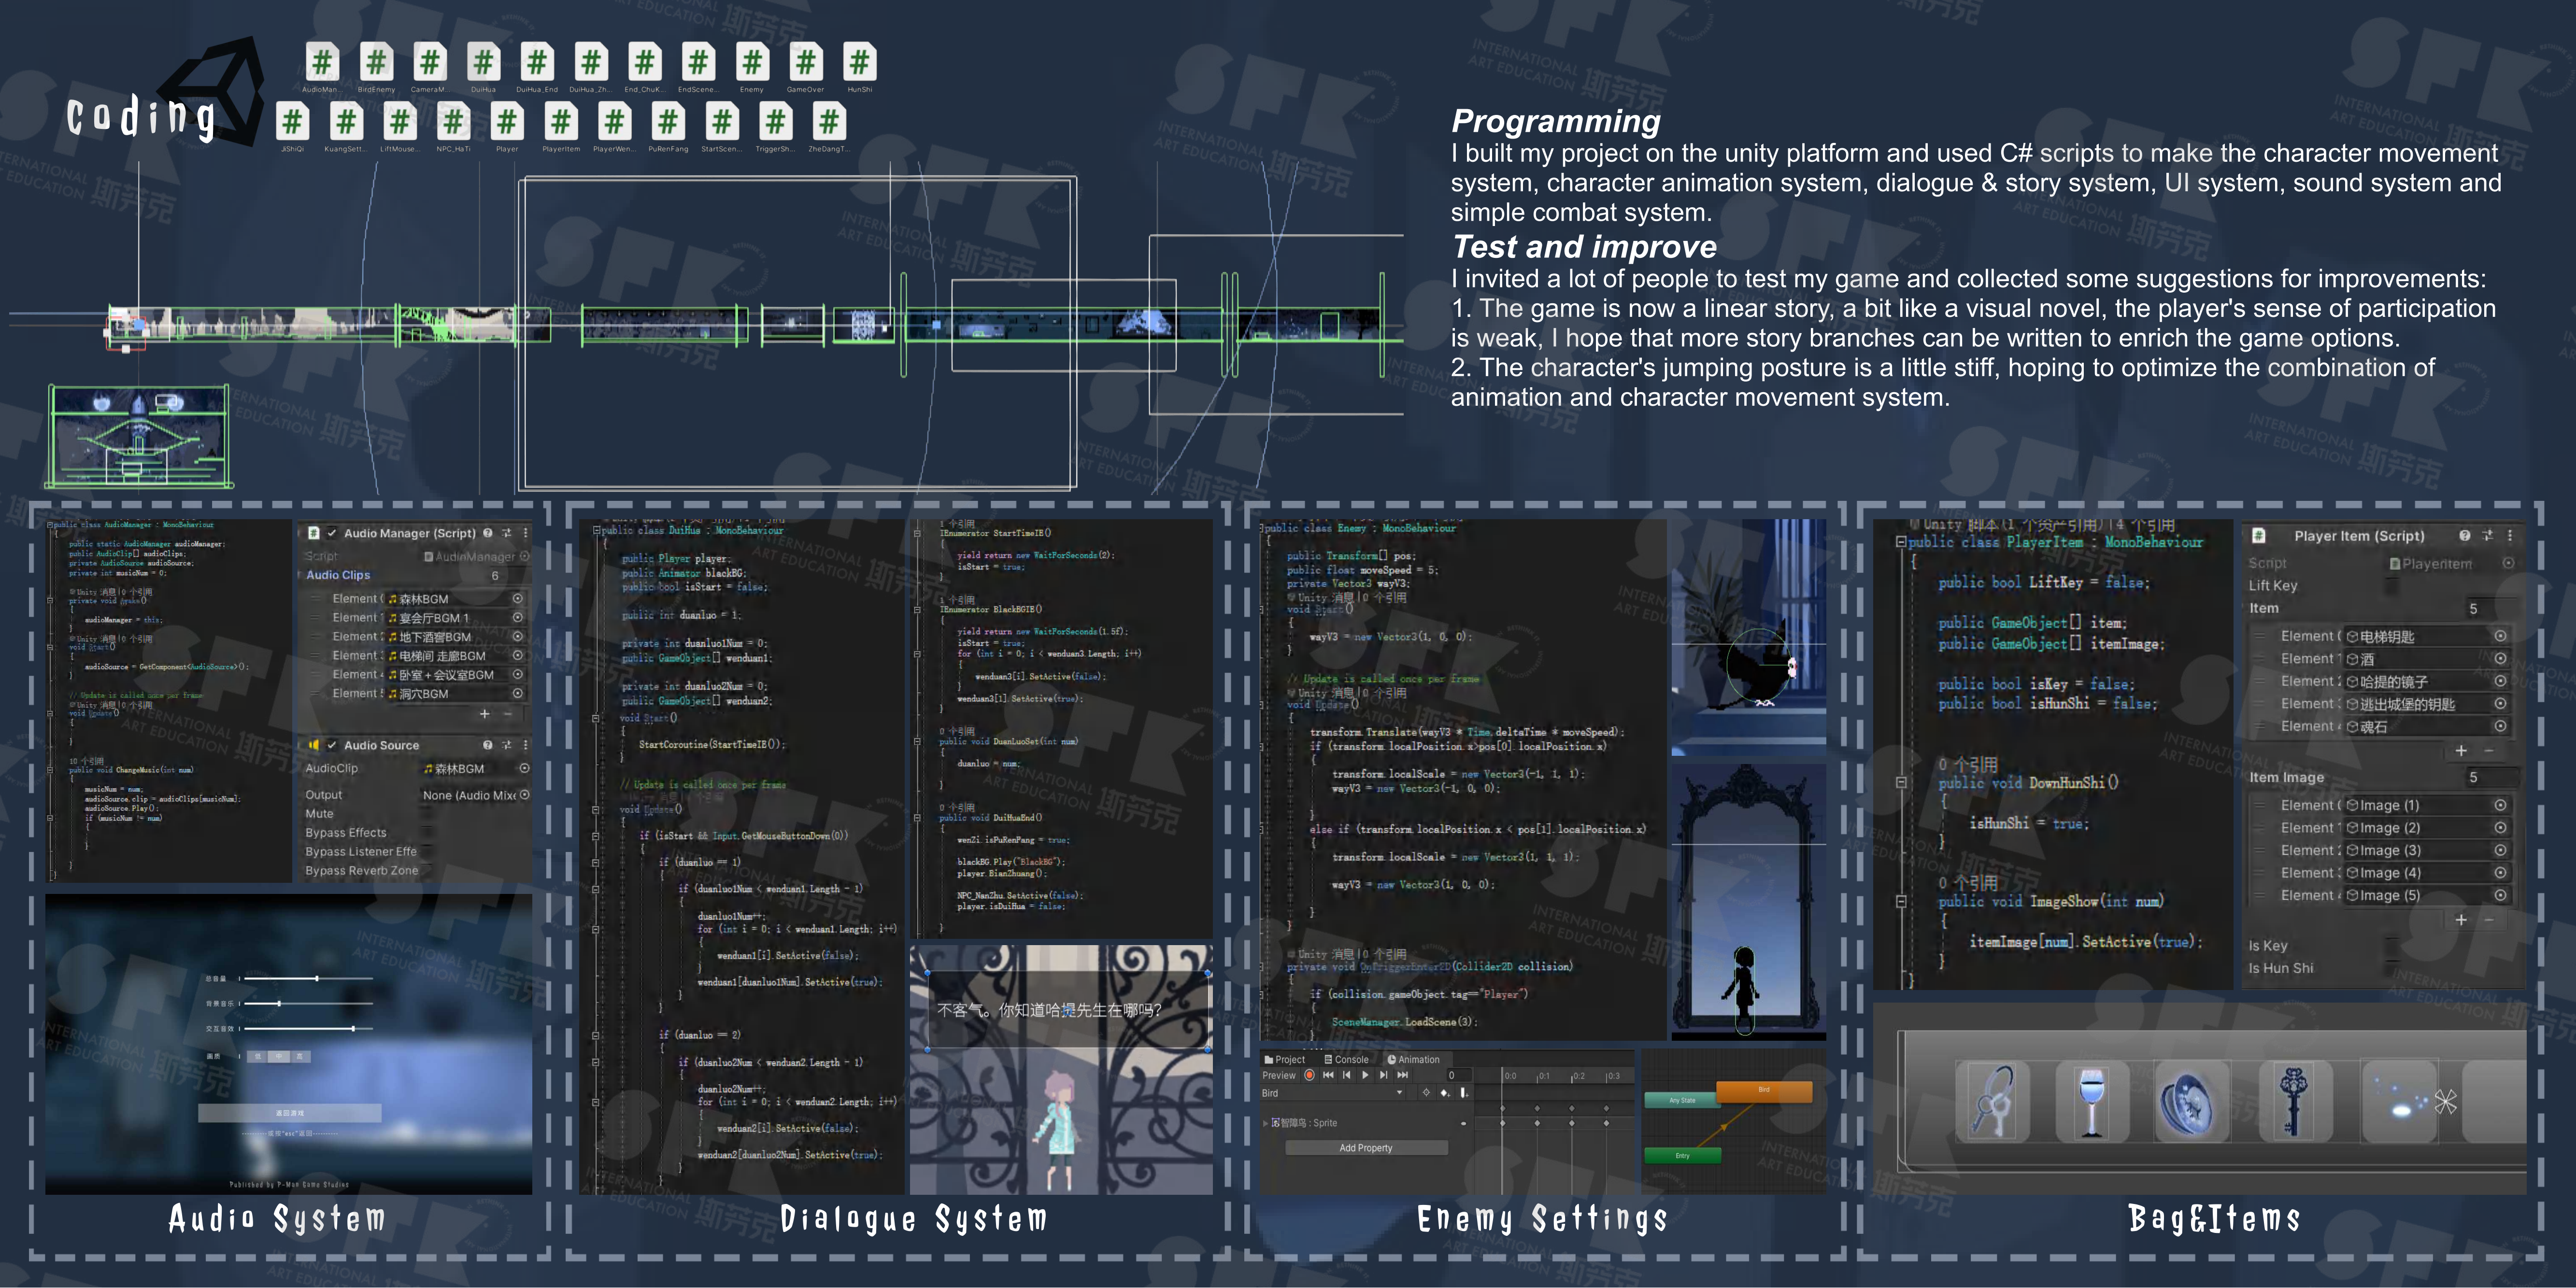The height and width of the screenshot is (1288, 2576).
Task: Open Player Item component three-dot menu
Action: tap(2510, 535)
